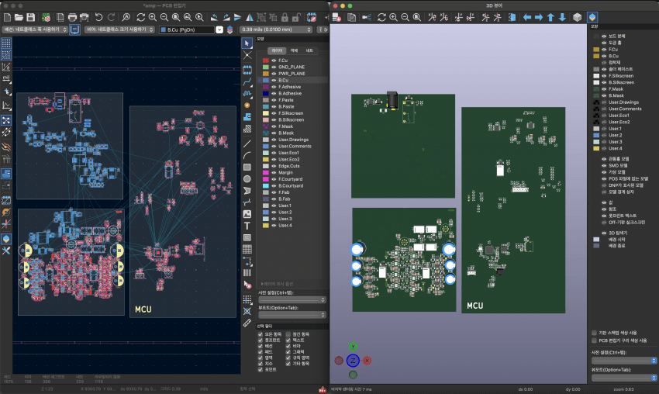Hide the PWR_PLANE layer
The width and height of the screenshot is (659, 394).
(x=274, y=74)
